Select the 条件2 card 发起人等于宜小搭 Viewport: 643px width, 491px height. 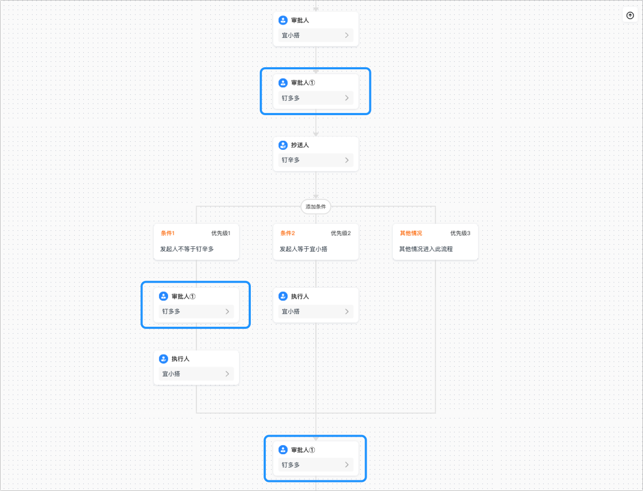[x=316, y=242]
